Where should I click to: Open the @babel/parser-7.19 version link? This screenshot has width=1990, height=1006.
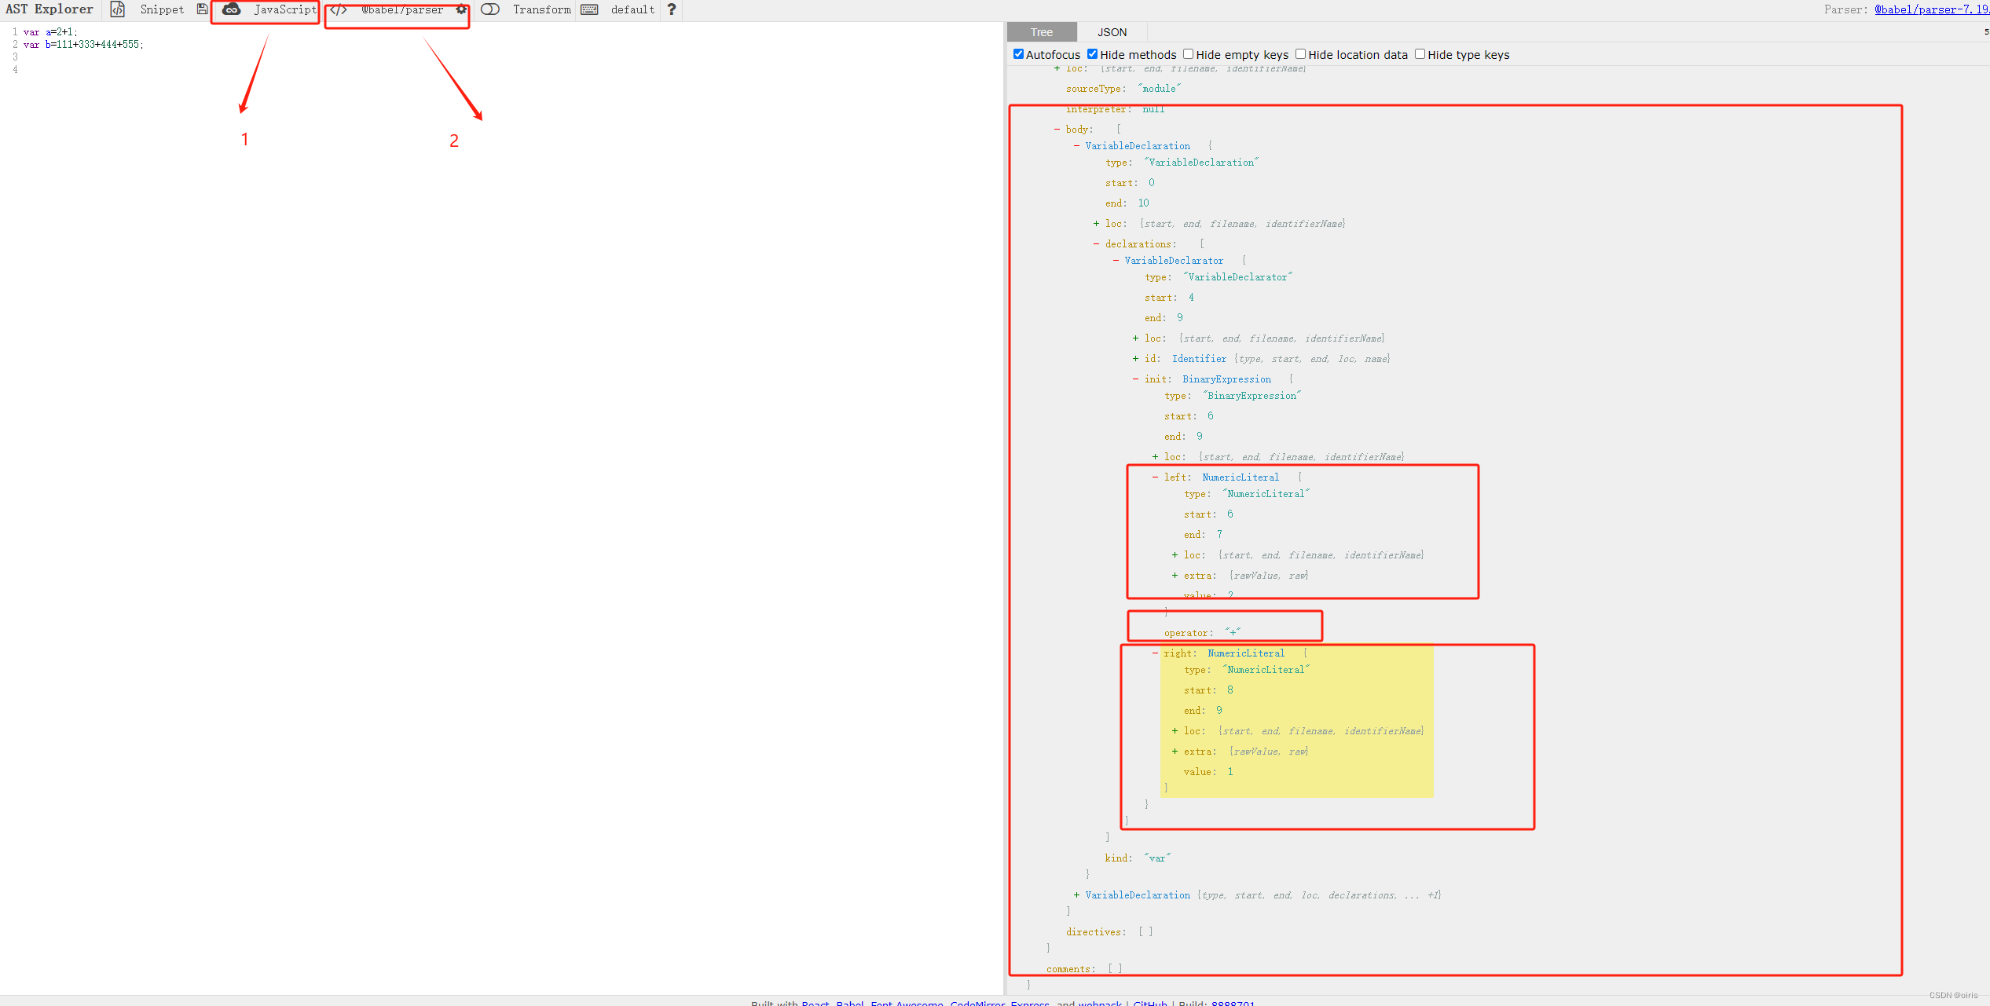point(1930,9)
